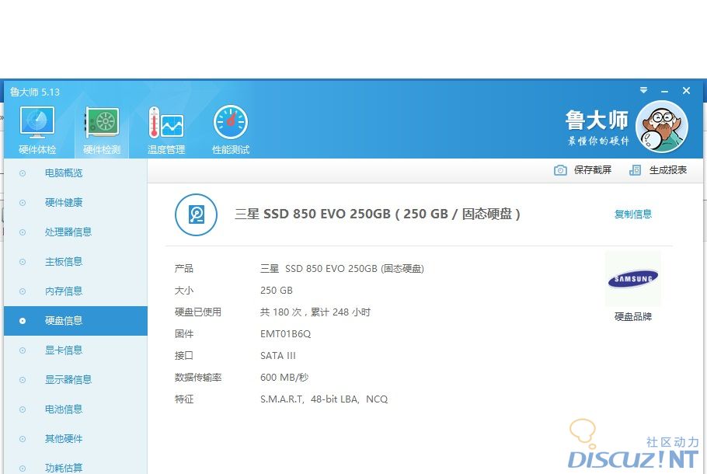Click the 鲁大师 mascot avatar
The image size is (707, 474).
661,127
